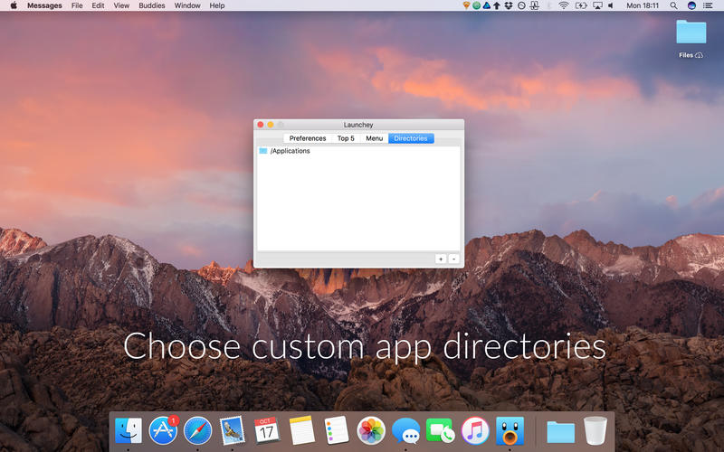This screenshot has height=452, width=724.
Task: Select the Directories tab
Action: tap(411, 138)
